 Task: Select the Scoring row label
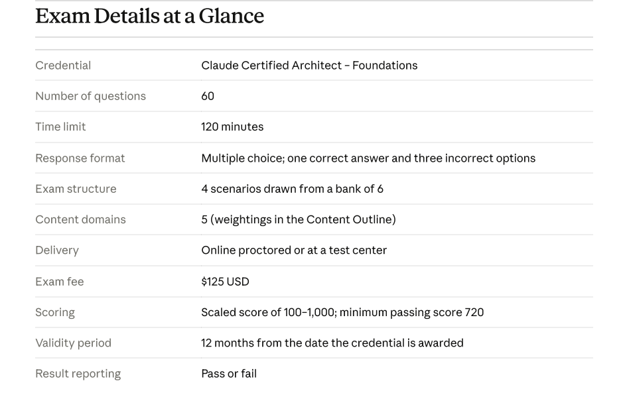click(55, 312)
